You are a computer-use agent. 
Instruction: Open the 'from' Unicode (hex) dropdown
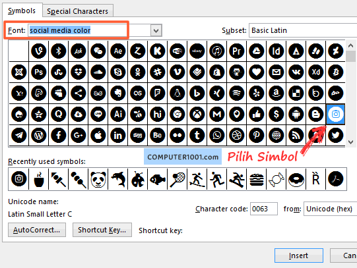click(x=330, y=209)
